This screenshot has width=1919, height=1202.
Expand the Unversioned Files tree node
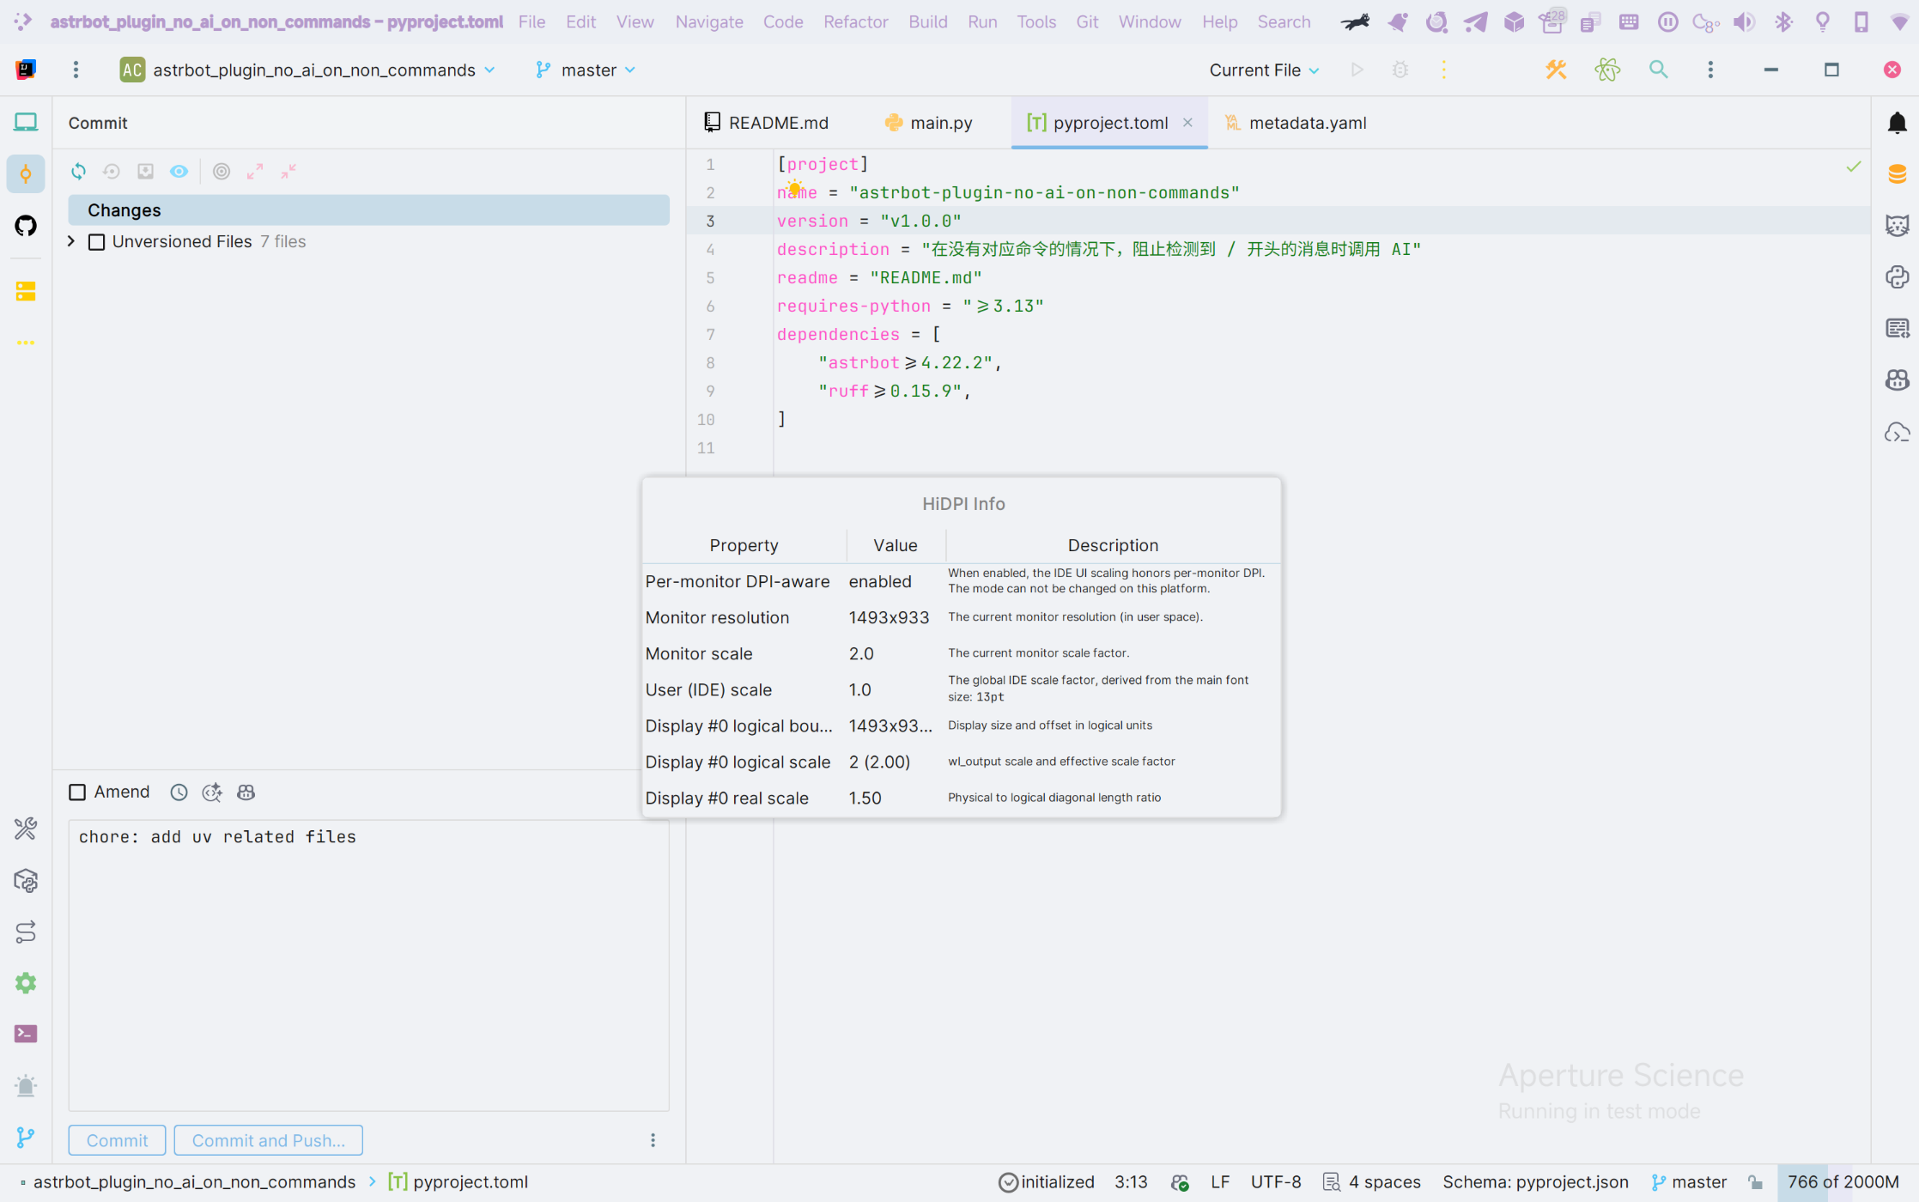pyautogui.click(x=71, y=242)
